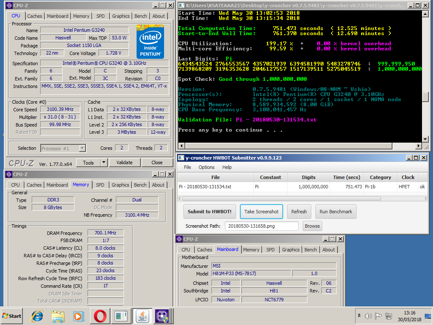The width and height of the screenshot is (433, 325).
Task: Click the Start button
Action: point(12,316)
